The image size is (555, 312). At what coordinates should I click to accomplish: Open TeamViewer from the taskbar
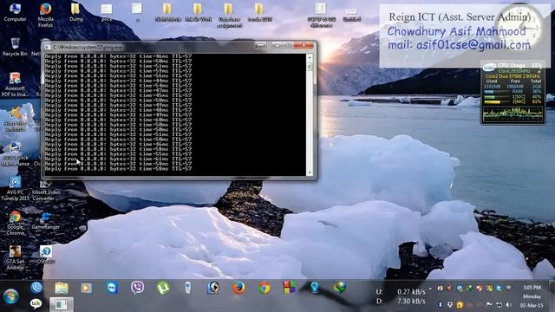[x=112, y=287]
